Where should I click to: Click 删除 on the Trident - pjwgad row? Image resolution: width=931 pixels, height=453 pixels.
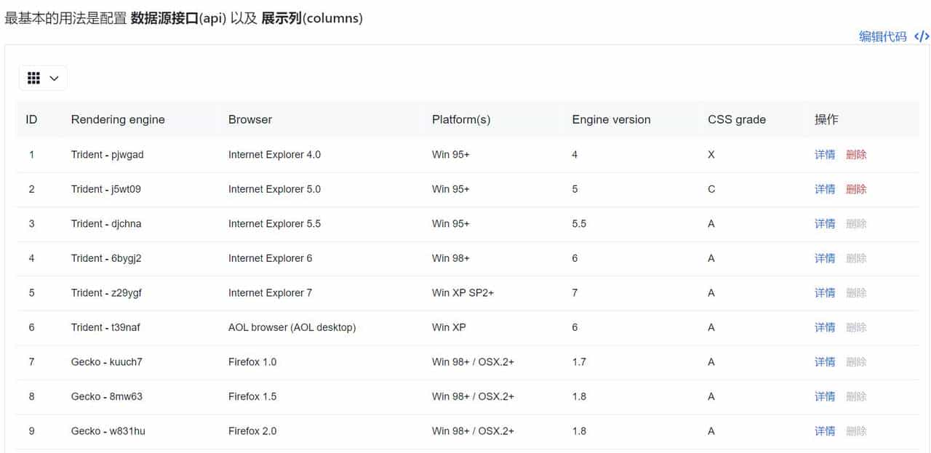pos(856,154)
